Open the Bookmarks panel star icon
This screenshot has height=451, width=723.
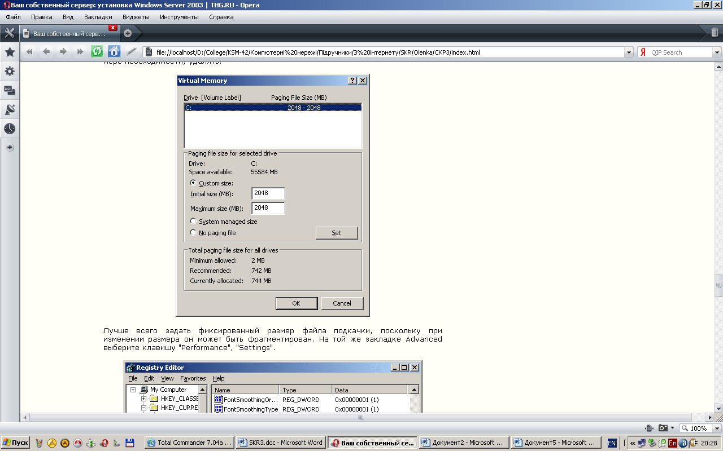(x=10, y=52)
